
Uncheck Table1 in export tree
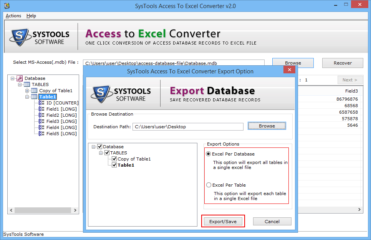click(114, 165)
